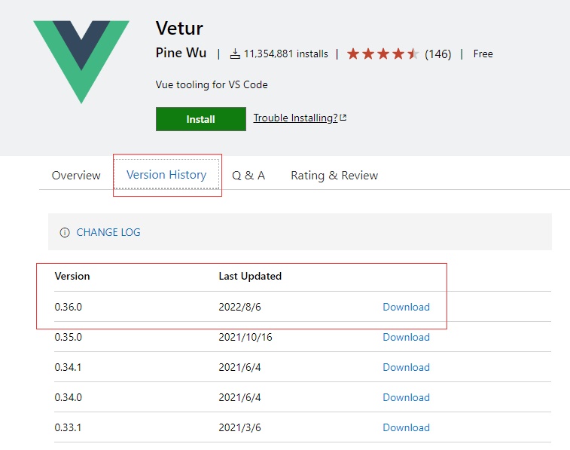The height and width of the screenshot is (450, 570).
Task: Select the Version History tab
Action: coord(166,175)
